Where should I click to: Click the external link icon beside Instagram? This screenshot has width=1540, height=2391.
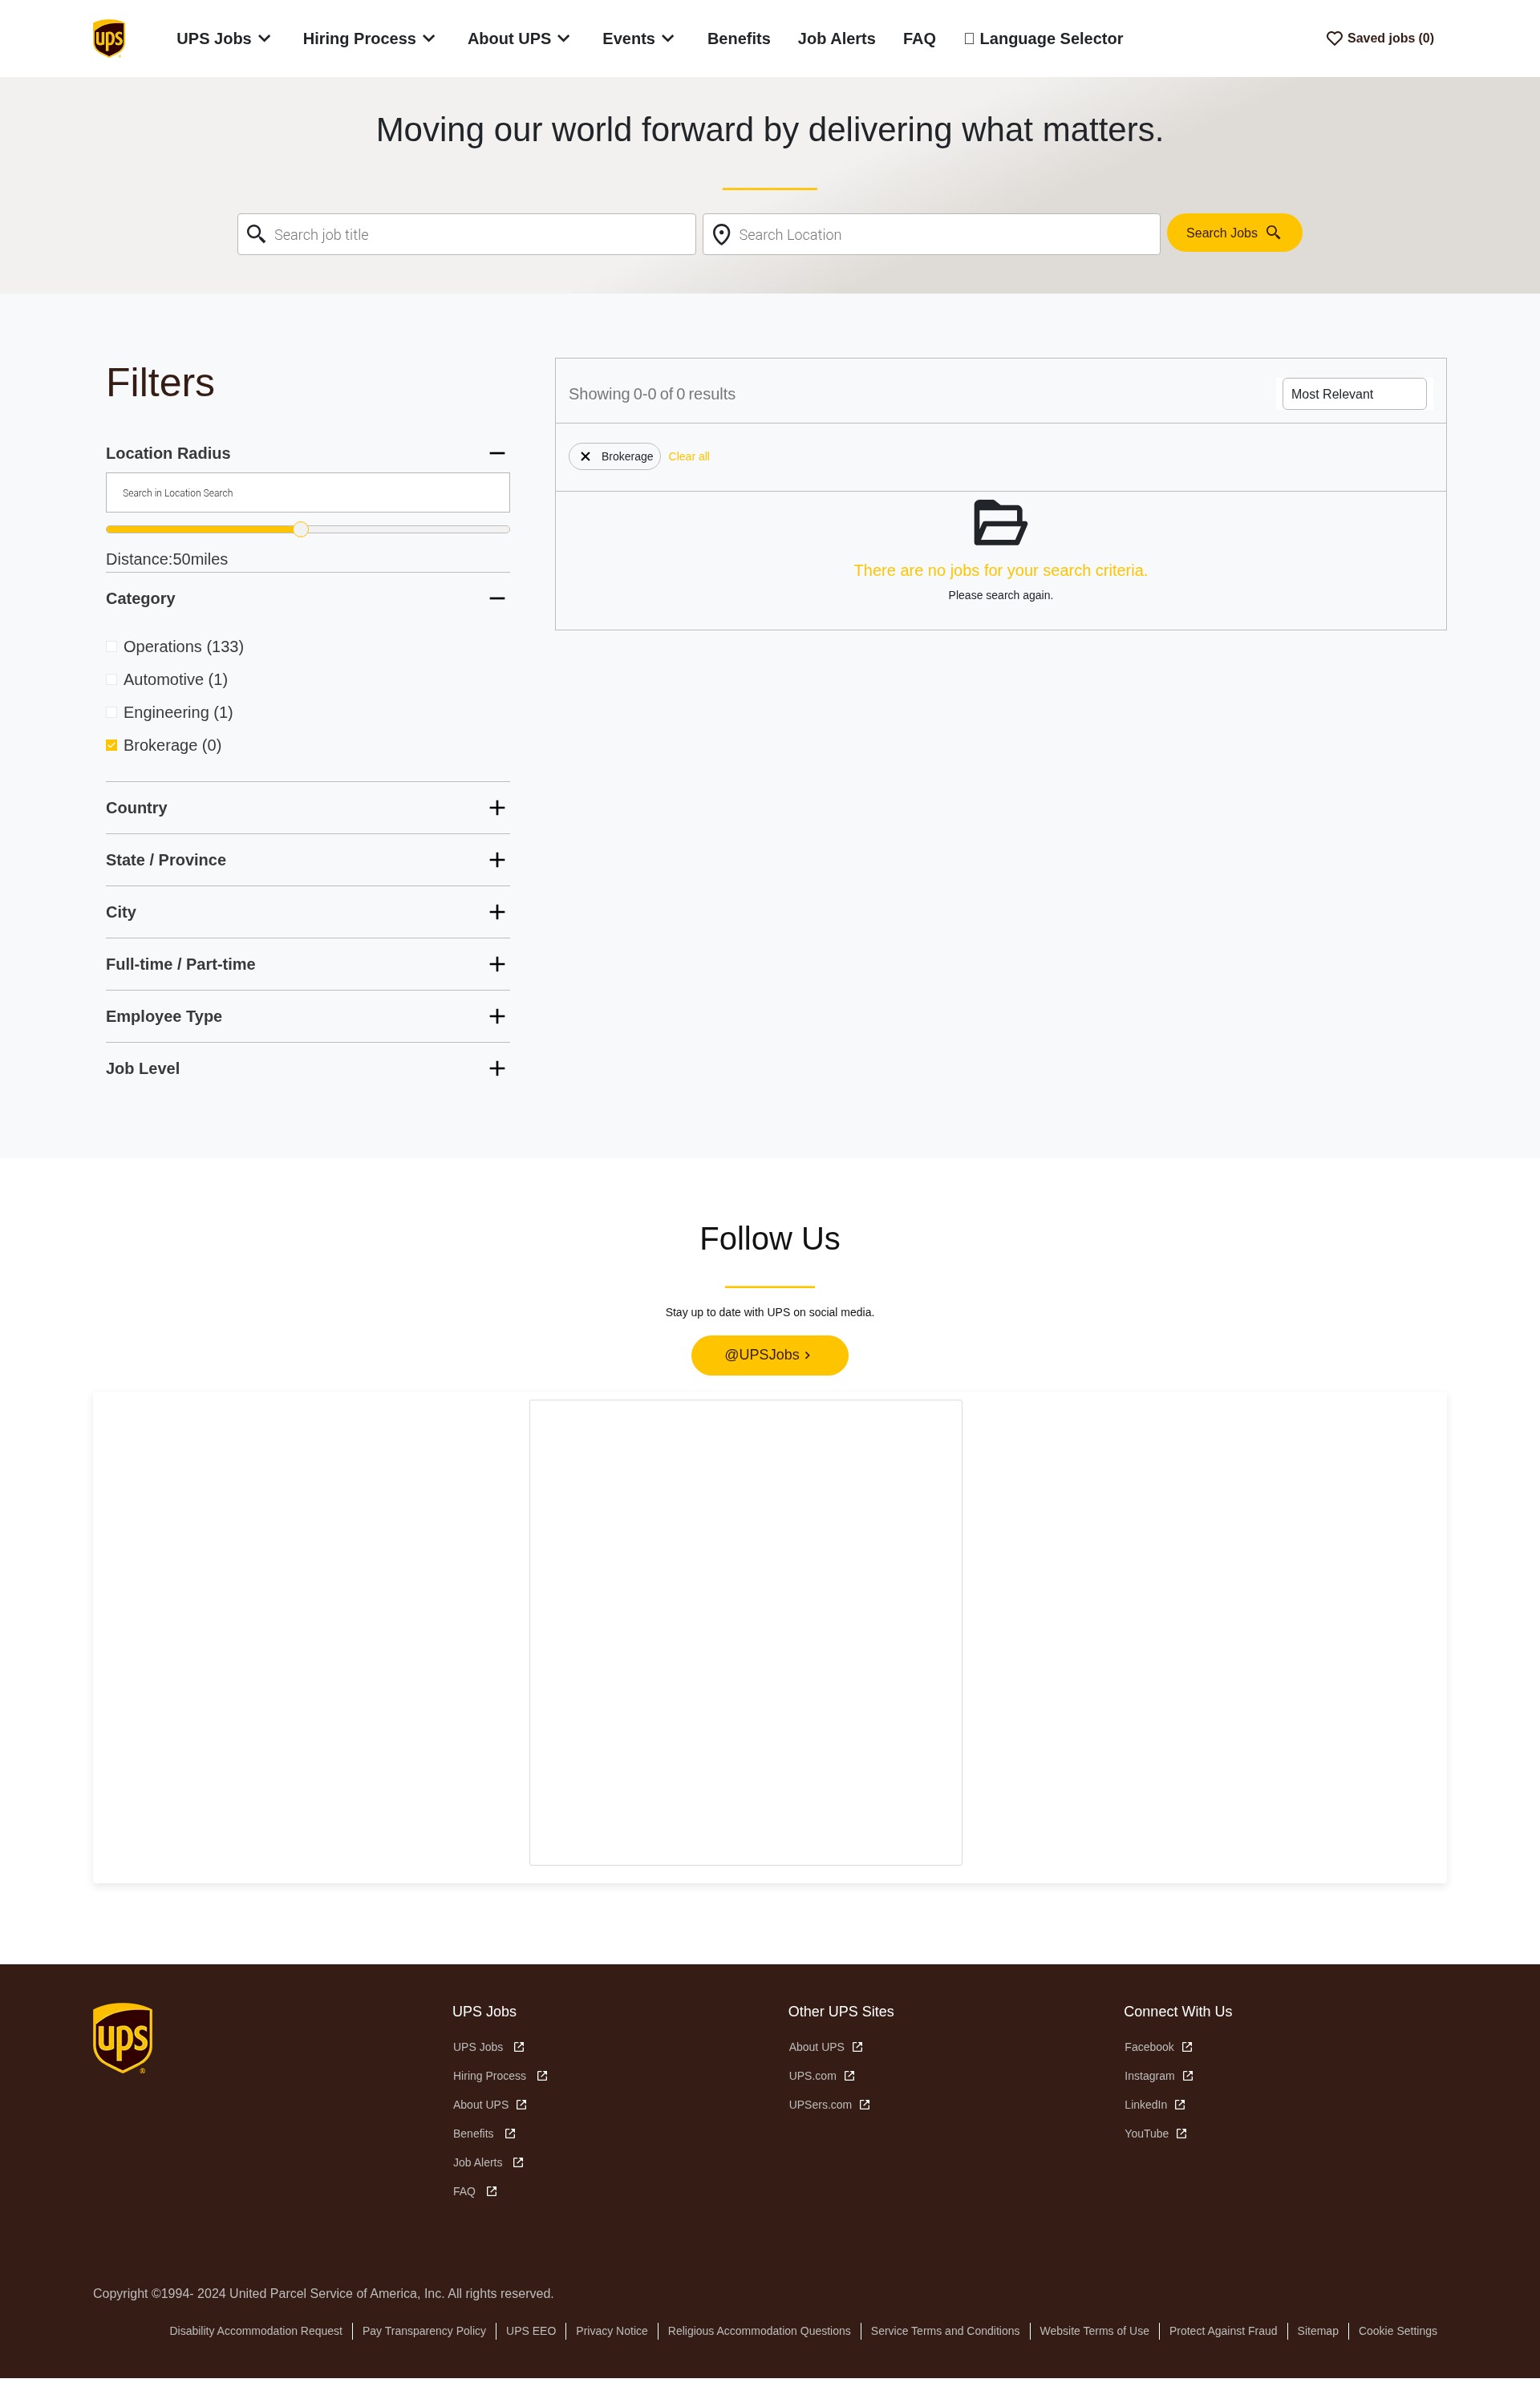tap(1188, 2076)
